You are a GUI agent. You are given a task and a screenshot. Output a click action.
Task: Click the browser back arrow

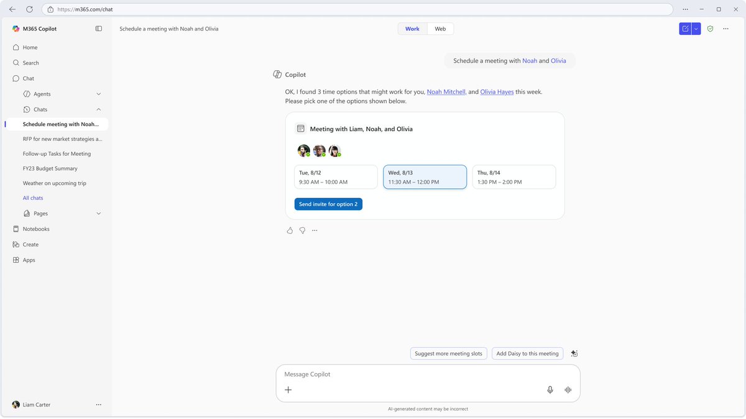(12, 9)
